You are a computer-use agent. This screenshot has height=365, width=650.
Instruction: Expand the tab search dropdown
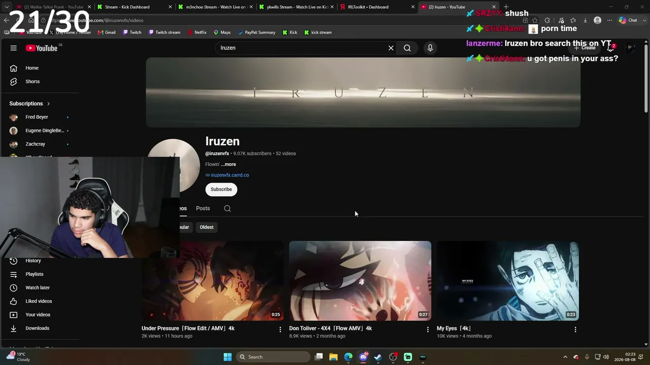[x=6, y=7]
